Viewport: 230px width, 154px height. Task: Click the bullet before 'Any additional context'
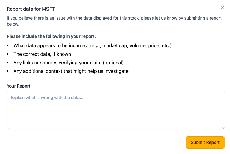point(8,71)
